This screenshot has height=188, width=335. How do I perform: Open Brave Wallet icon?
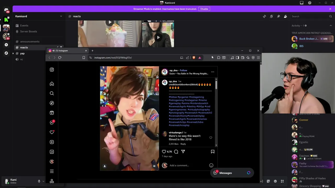(243, 58)
